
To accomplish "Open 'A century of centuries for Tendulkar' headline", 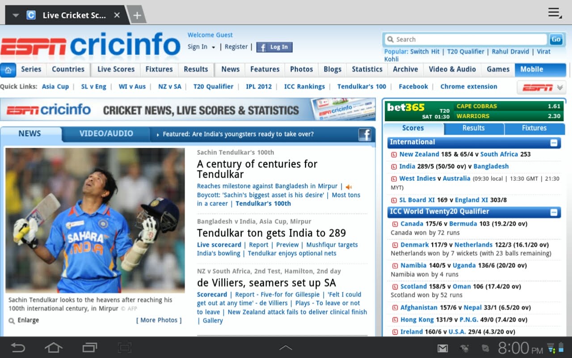I will click(257, 169).
